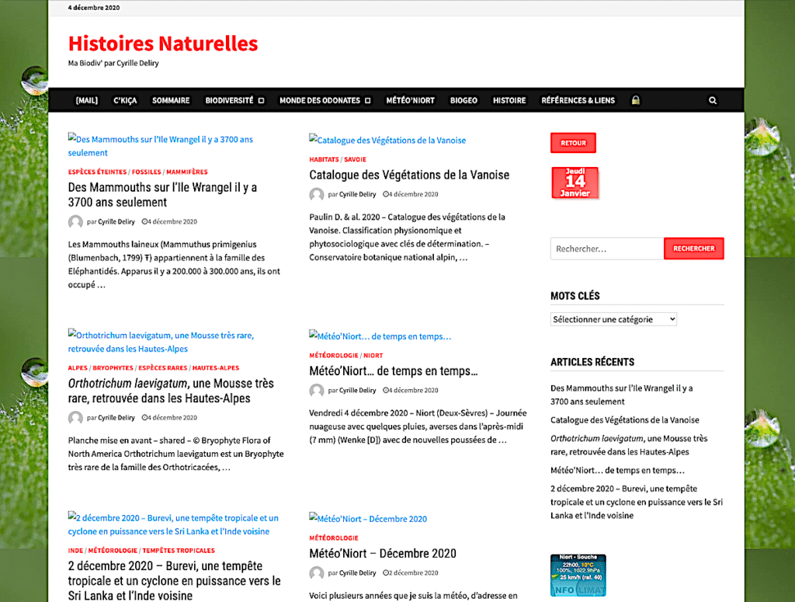Open the Niort weather widget
795x602 pixels.
[578, 575]
